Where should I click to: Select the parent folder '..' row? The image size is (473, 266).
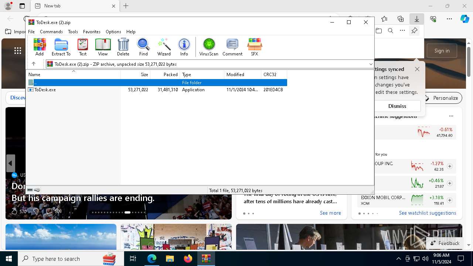pyautogui.click(x=157, y=83)
